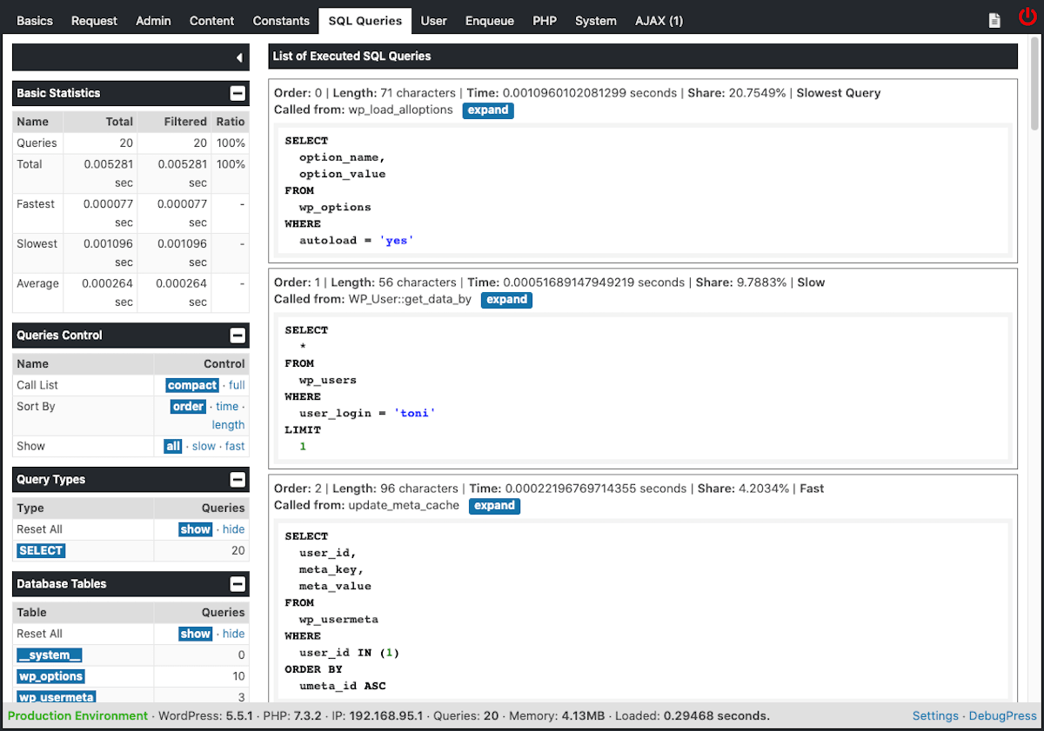This screenshot has height=731, width=1044.
Task: Open Settings from the bottom bar
Action: click(x=935, y=715)
